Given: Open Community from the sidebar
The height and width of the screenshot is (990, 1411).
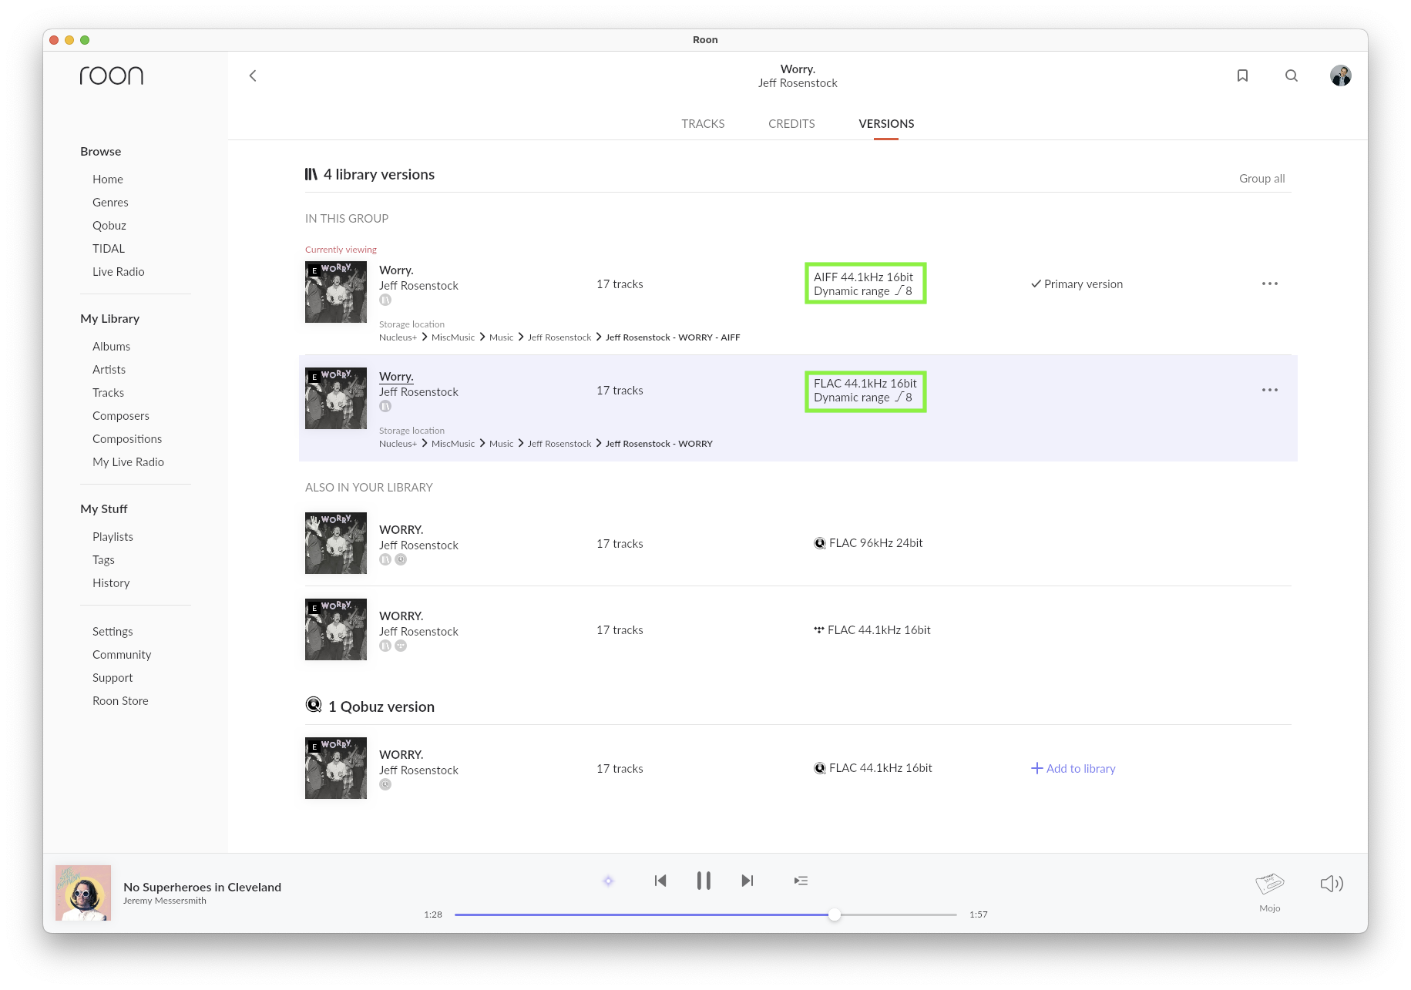Looking at the screenshot, I should [x=122, y=654].
